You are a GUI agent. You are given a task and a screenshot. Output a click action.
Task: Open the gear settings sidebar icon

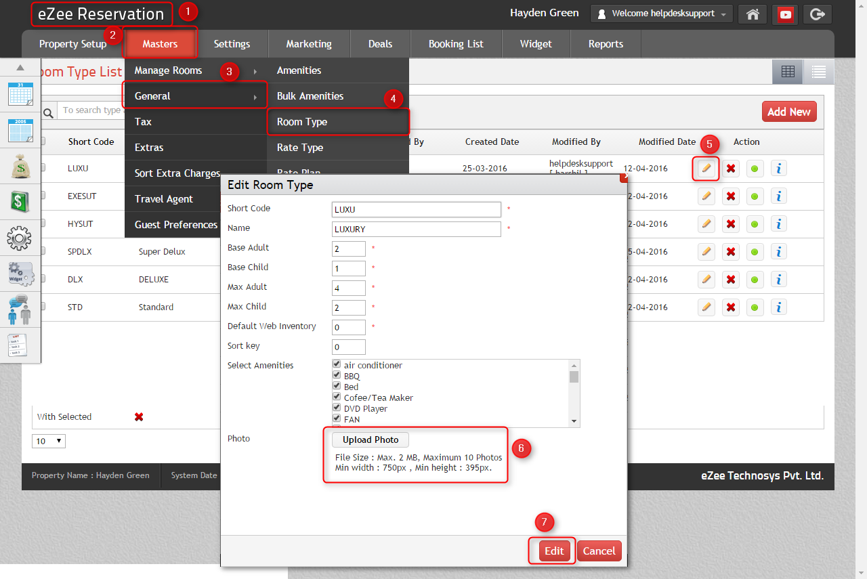pos(20,238)
